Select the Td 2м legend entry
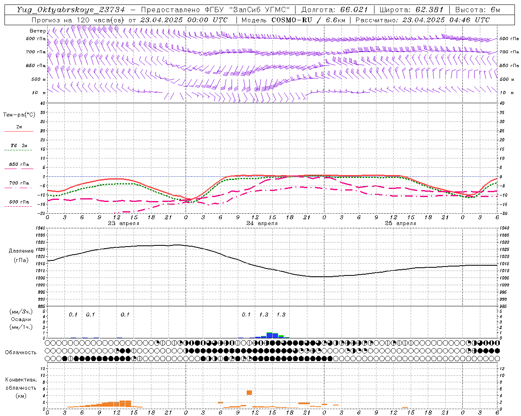This screenshot has width=521, height=416. (x=19, y=145)
